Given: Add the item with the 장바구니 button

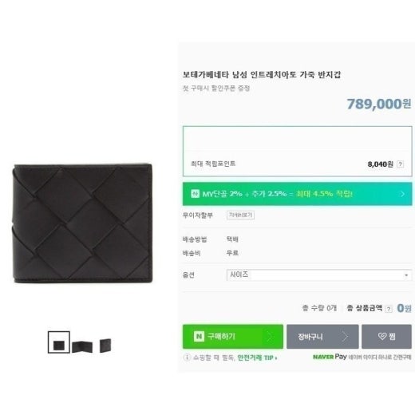Looking at the screenshot, I should 322,337.
